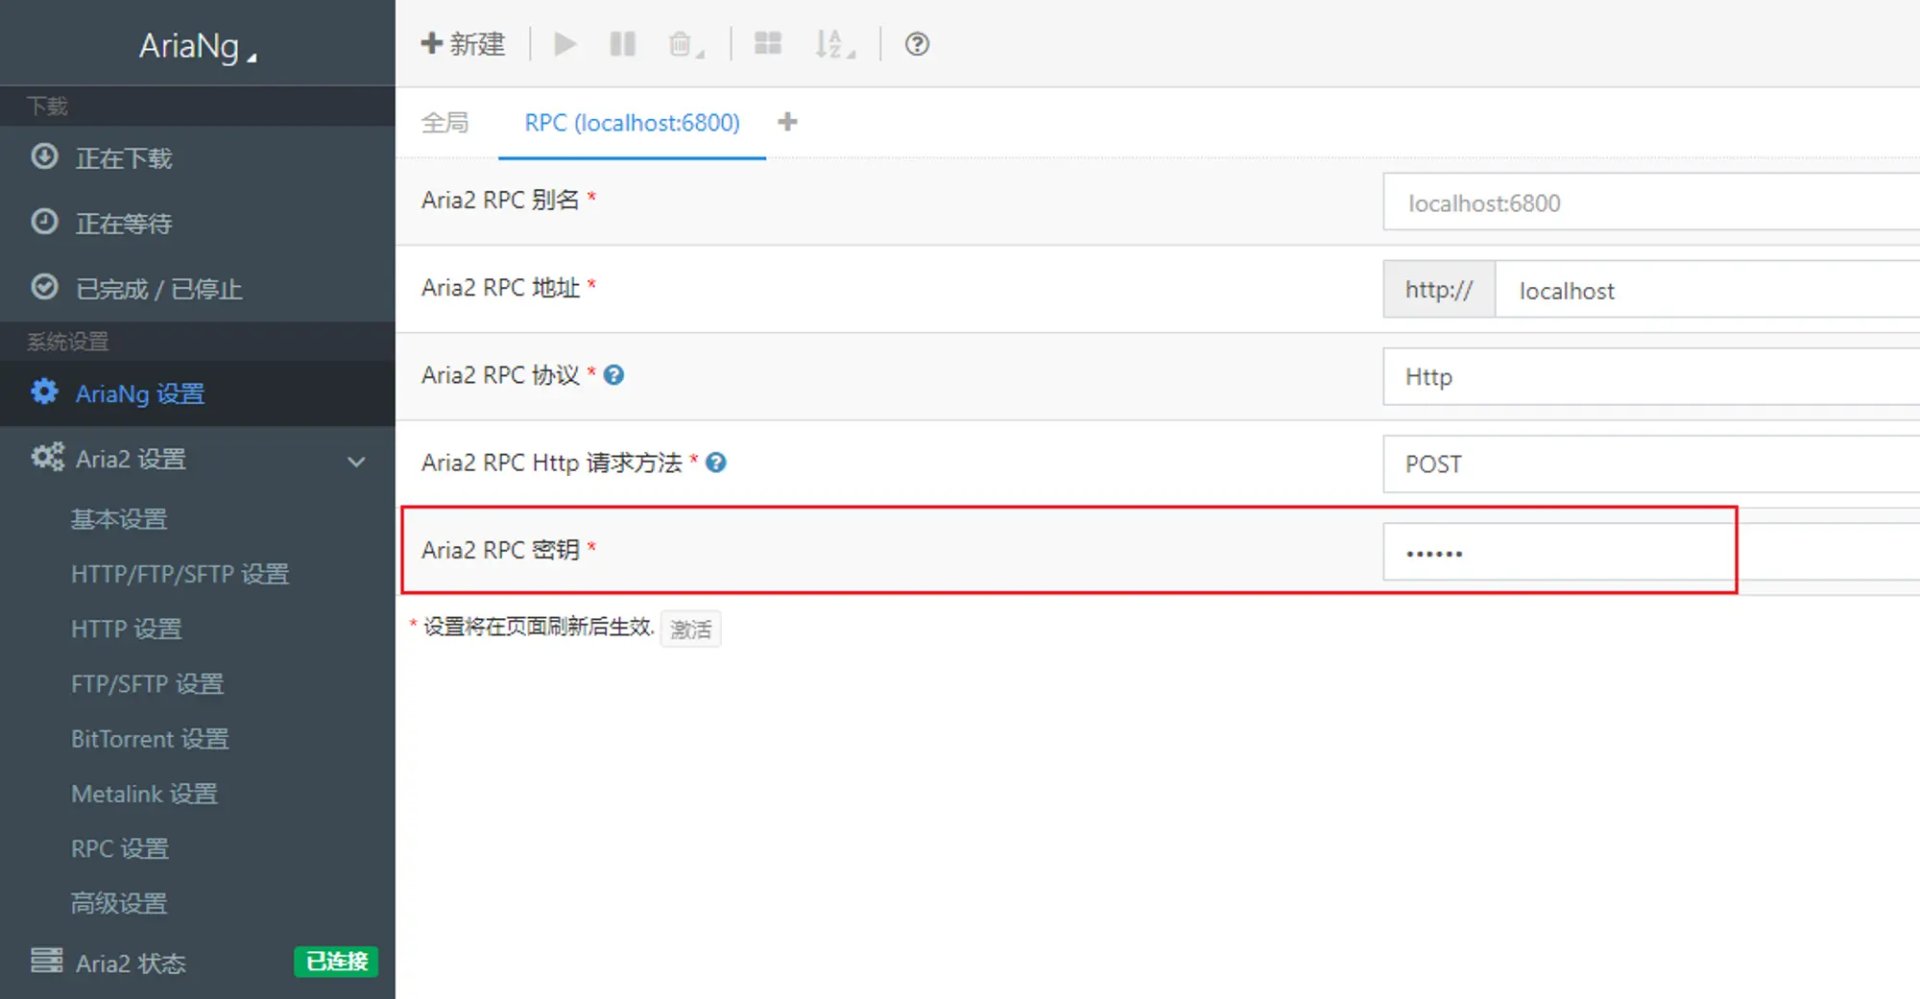Open 基本设置 basic settings

point(119,519)
